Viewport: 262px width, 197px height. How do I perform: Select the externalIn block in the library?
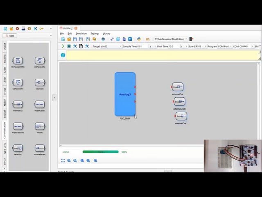(40, 82)
